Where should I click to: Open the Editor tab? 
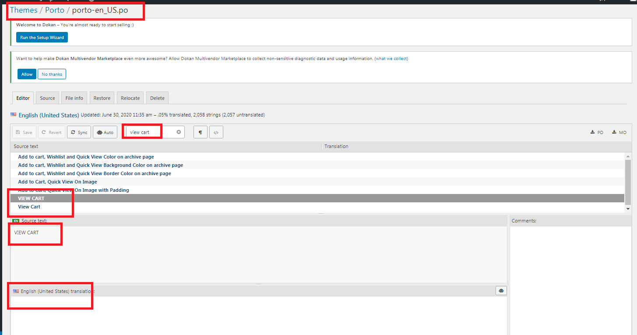pyautogui.click(x=23, y=98)
